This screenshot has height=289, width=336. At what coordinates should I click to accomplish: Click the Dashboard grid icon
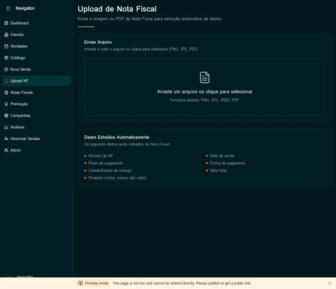click(x=6, y=23)
